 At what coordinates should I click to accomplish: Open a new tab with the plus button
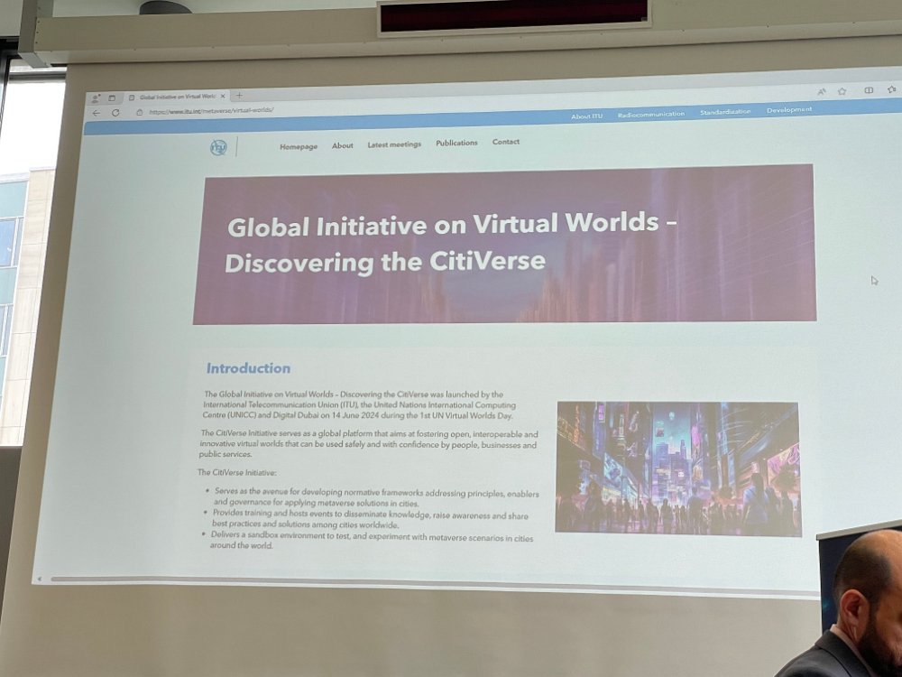pyautogui.click(x=239, y=95)
